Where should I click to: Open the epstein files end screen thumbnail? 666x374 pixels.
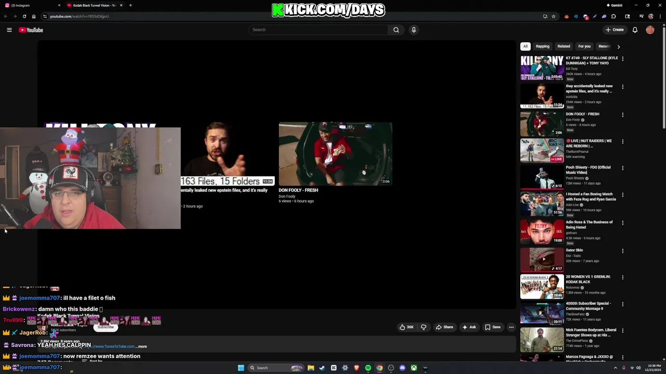(227, 154)
